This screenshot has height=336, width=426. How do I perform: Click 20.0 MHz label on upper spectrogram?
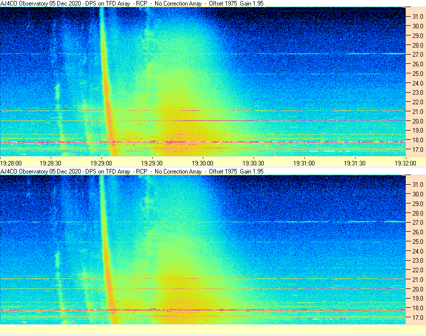pos(418,121)
